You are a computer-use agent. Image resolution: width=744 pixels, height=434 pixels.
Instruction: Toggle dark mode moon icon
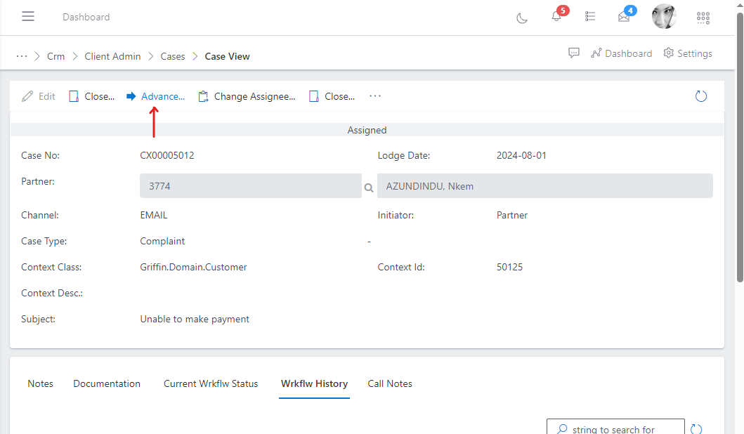coord(522,18)
